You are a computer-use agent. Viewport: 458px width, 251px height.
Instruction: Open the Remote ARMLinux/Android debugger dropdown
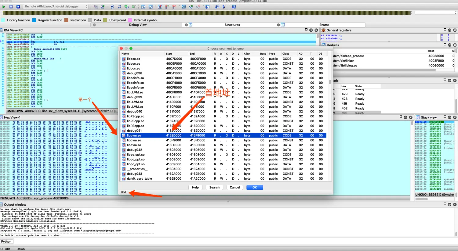(x=56, y=6)
